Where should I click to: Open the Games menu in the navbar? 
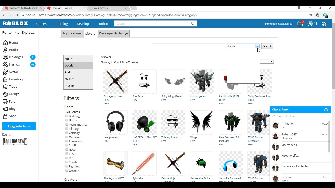(41, 24)
